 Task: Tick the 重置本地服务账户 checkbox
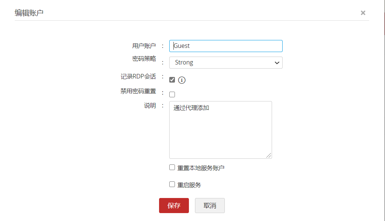pyautogui.click(x=172, y=167)
